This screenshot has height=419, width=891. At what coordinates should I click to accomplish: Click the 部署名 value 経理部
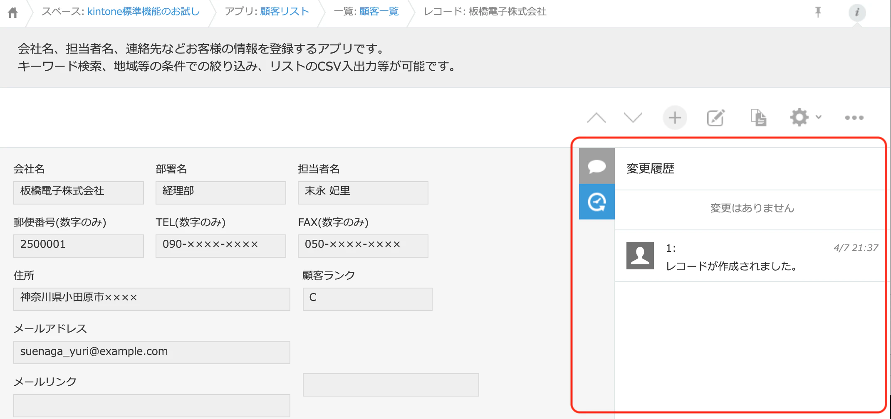click(x=221, y=193)
